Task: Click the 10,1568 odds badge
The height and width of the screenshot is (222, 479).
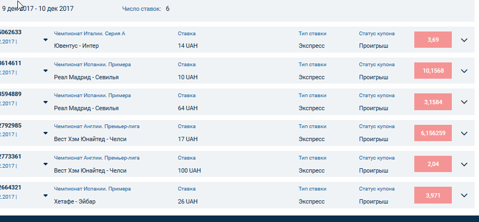Action: [433, 71]
